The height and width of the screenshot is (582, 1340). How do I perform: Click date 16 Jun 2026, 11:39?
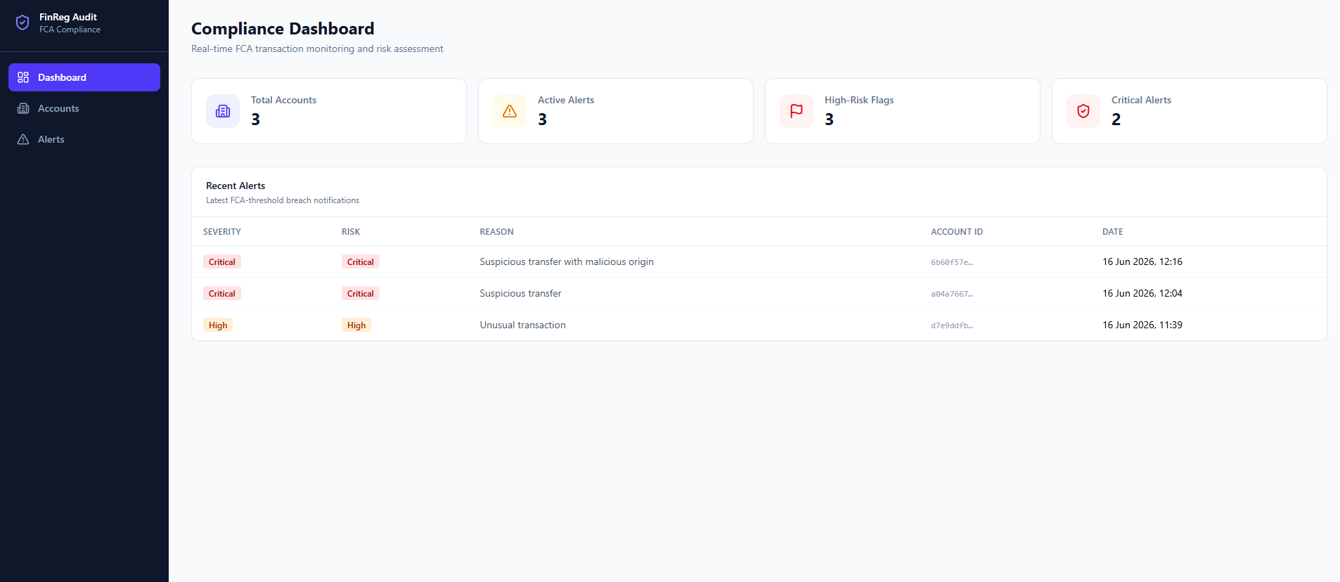(x=1142, y=325)
